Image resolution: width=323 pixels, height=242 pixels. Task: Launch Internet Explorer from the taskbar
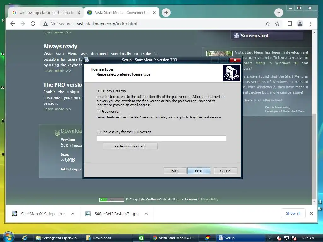[25, 238]
